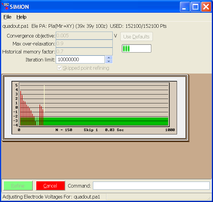The height and width of the screenshot is (202, 213).
Task: Click the Use Defaults button
Action: click(x=136, y=37)
